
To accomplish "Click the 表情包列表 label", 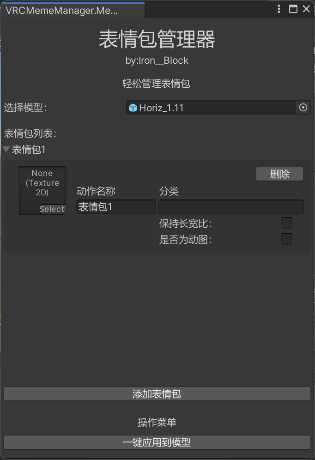I will click(30, 133).
